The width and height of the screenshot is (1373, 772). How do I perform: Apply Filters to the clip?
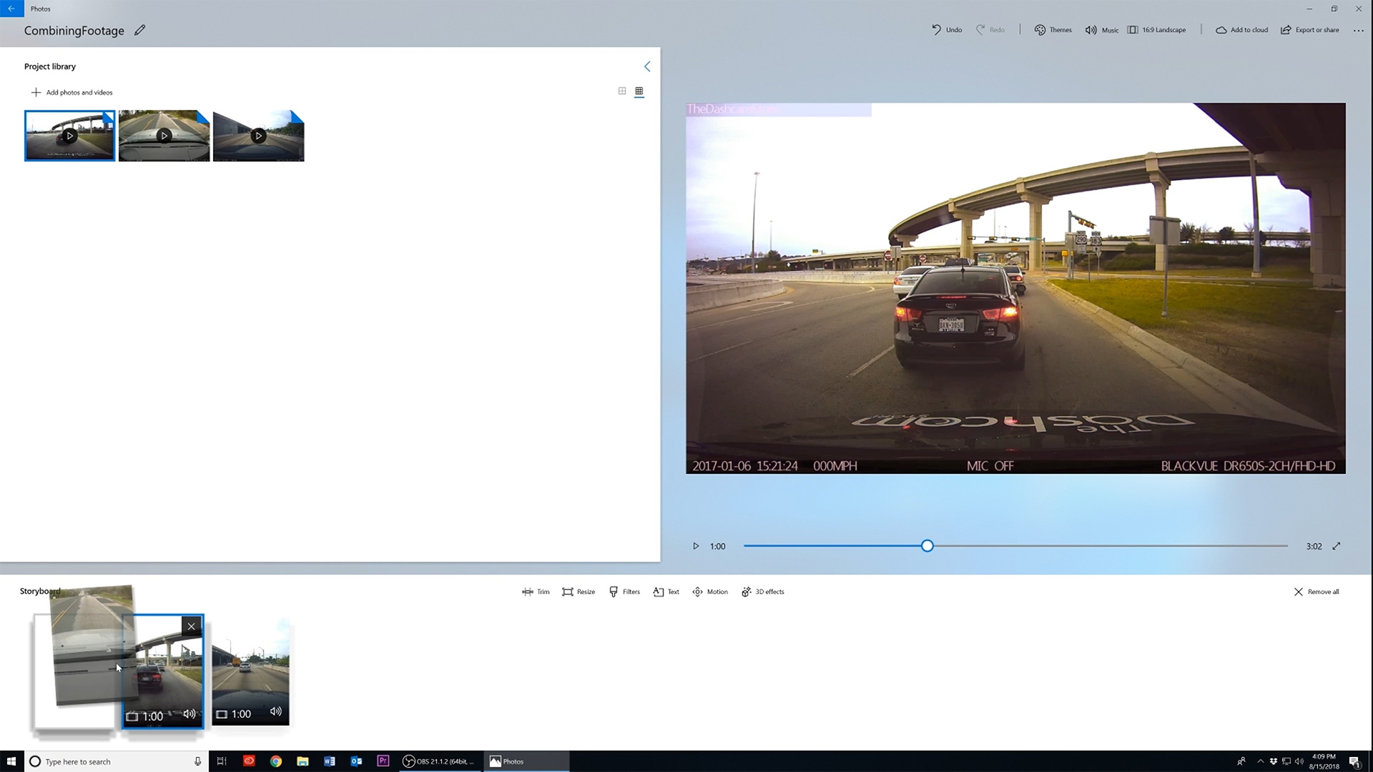(624, 592)
